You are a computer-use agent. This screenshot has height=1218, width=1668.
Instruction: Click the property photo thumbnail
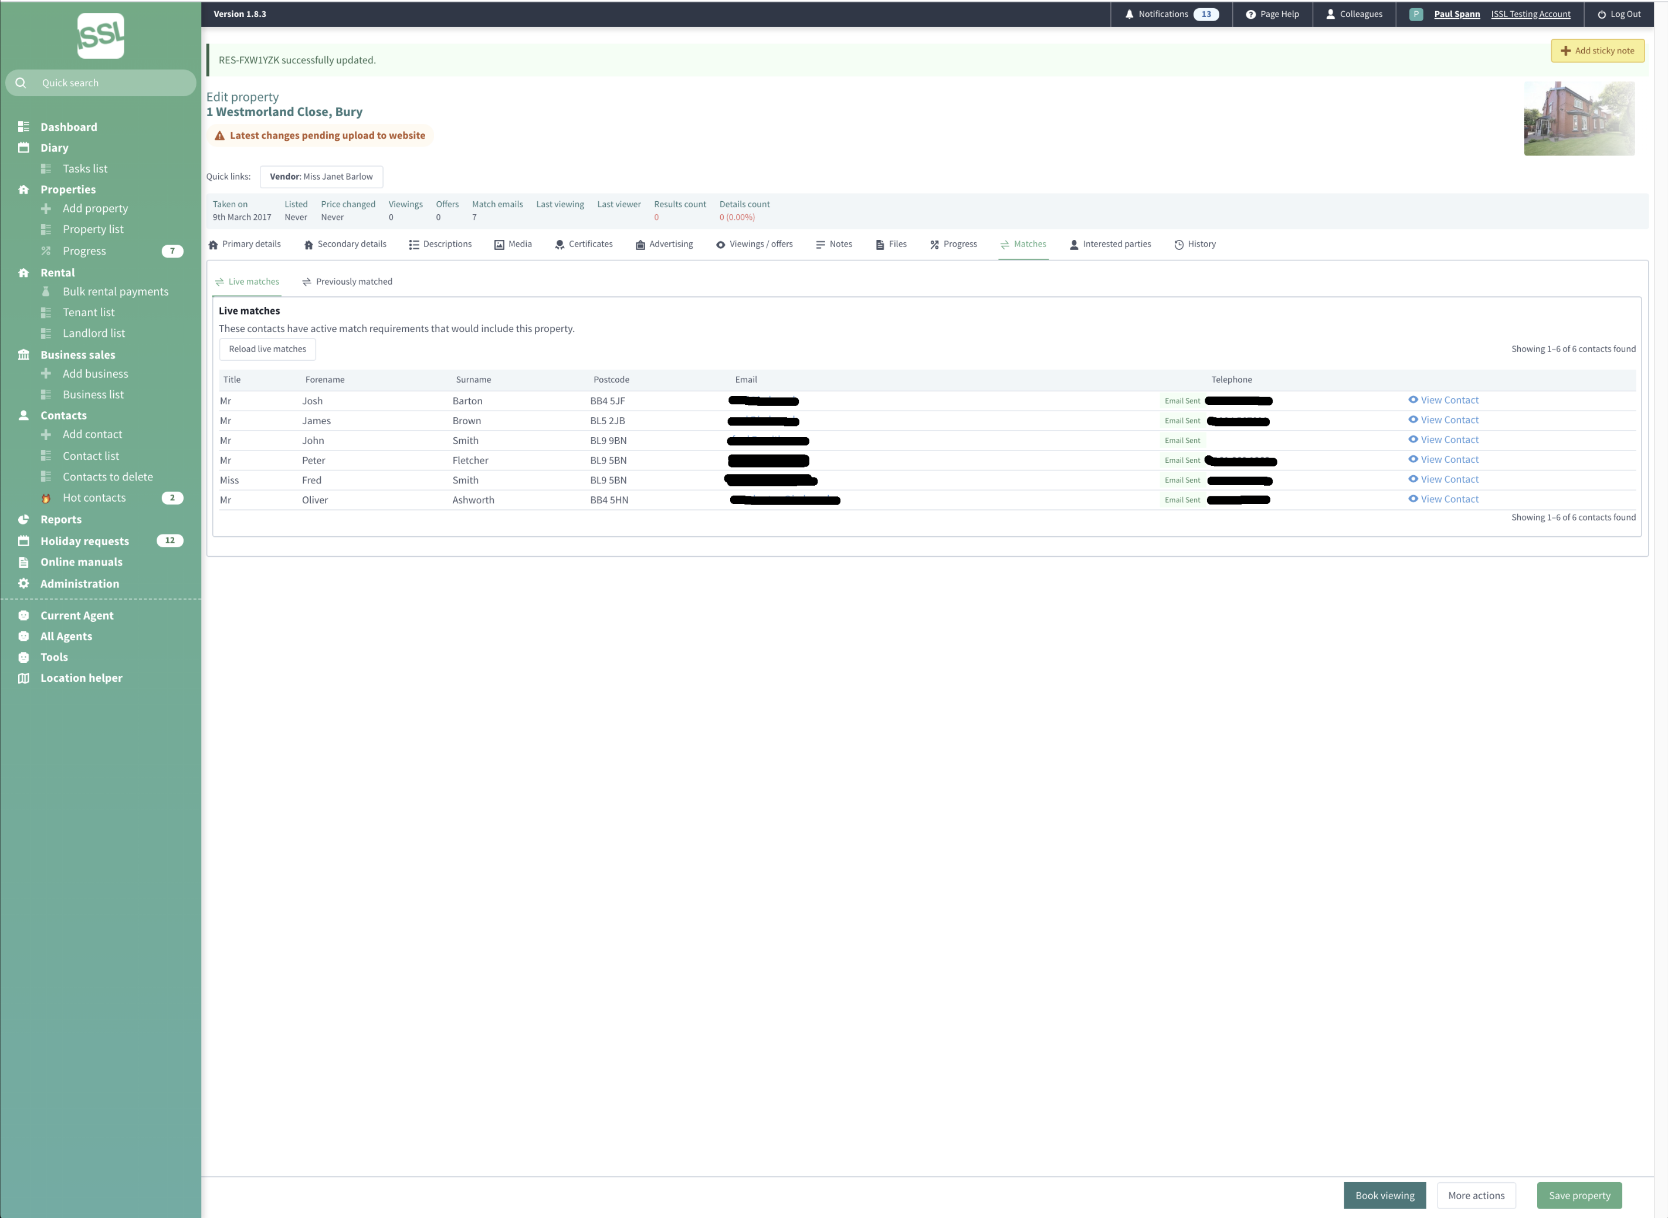click(x=1578, y=119)
